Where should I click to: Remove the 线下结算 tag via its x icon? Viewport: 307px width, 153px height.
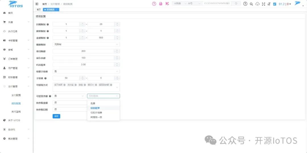point(65,85)
